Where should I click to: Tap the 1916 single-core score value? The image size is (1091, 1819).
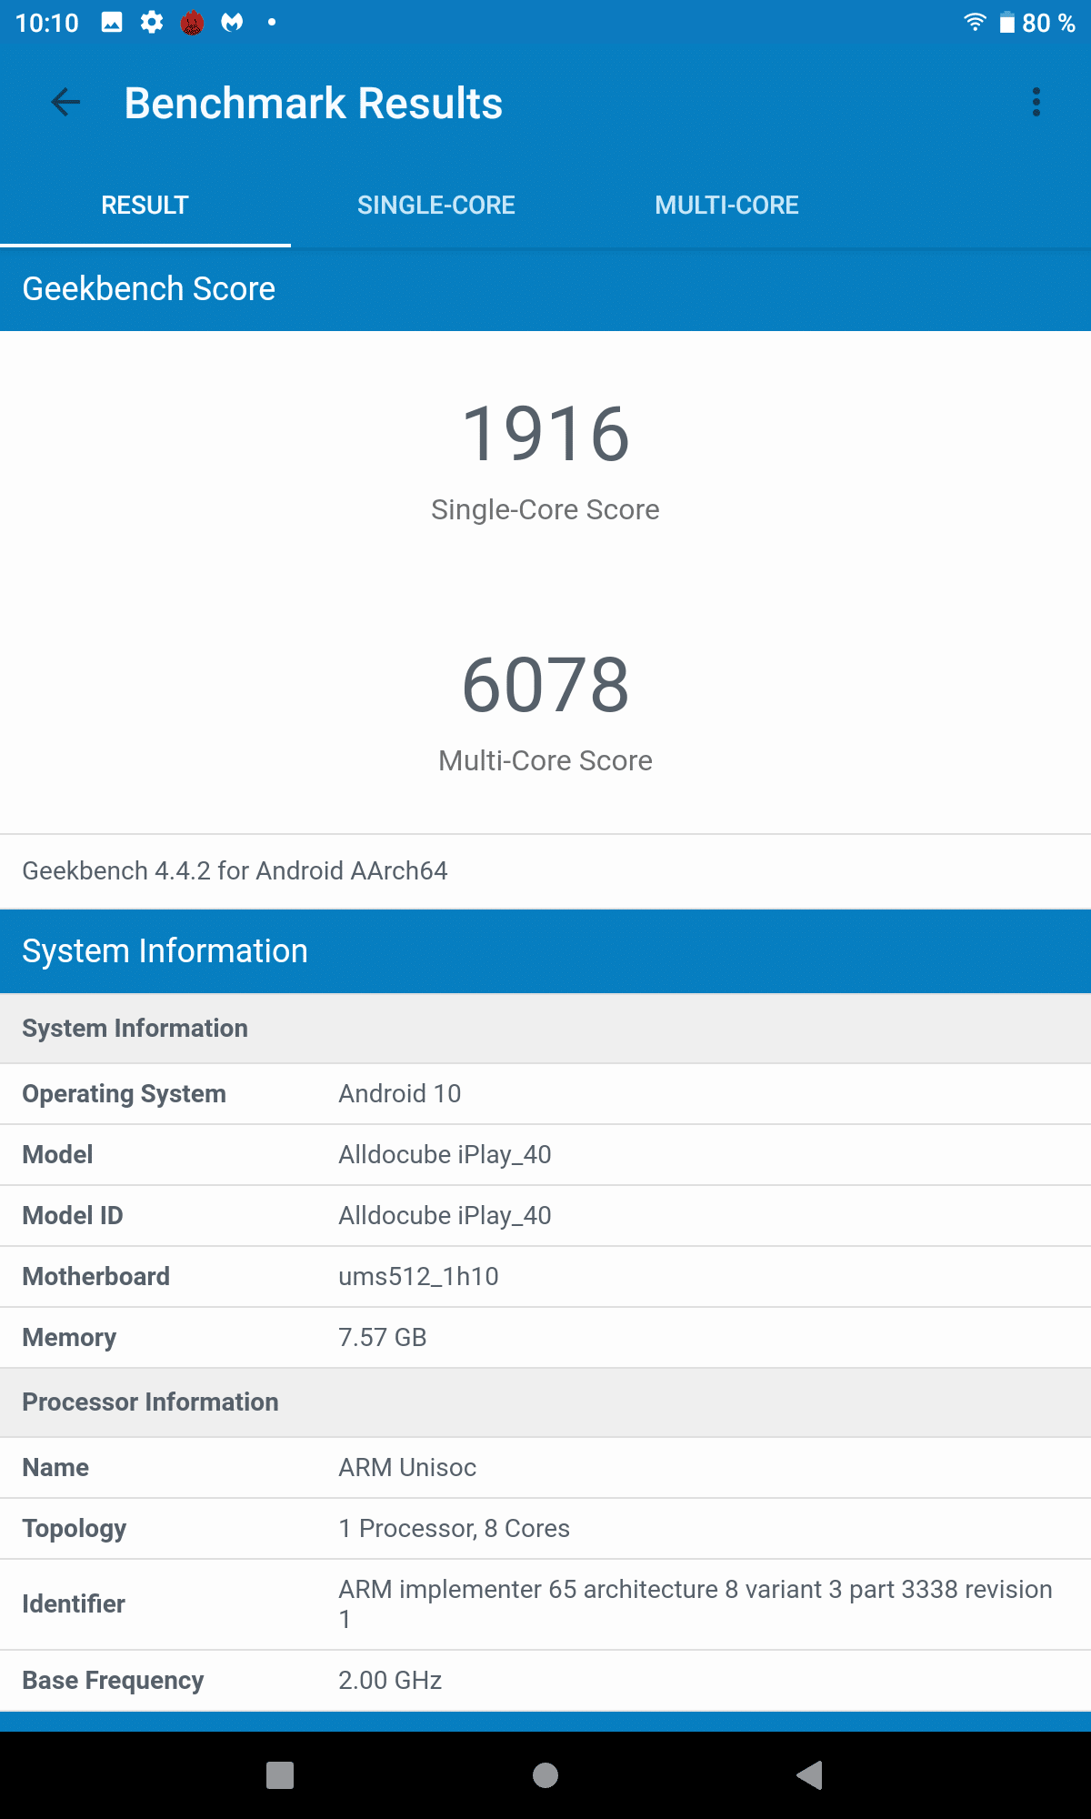tap(545, 434)
